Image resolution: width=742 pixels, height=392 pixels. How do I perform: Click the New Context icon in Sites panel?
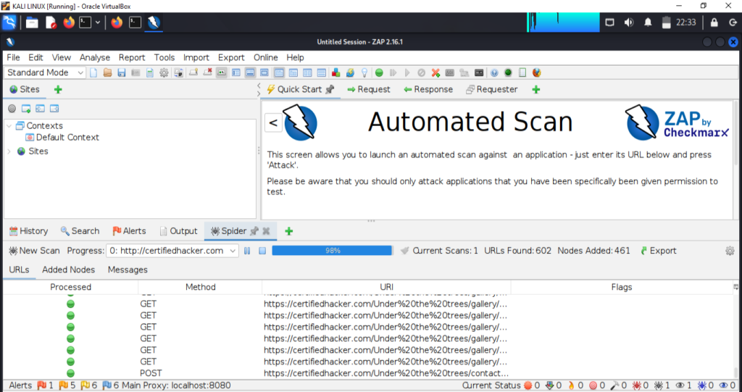tap(26, 109)
